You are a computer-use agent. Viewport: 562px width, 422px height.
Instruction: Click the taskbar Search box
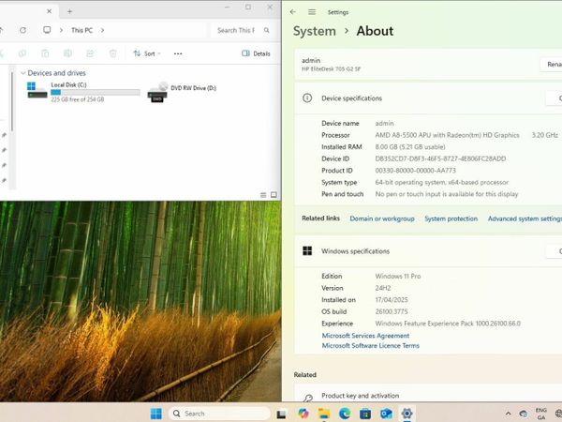pyautogui.click(x=219, y=414)
